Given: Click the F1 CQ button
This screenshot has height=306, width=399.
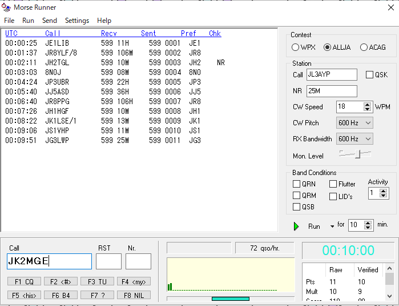Looking at the screenshot, I should [24, 281].
